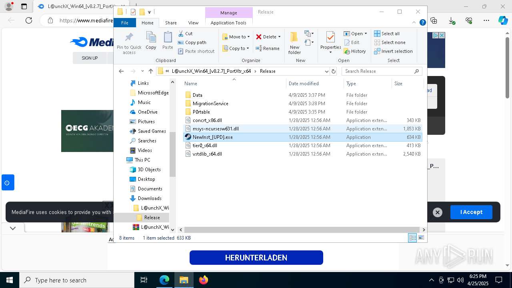
Task: Open Desktop in navigation pane
Action: (x=142, y=179)
